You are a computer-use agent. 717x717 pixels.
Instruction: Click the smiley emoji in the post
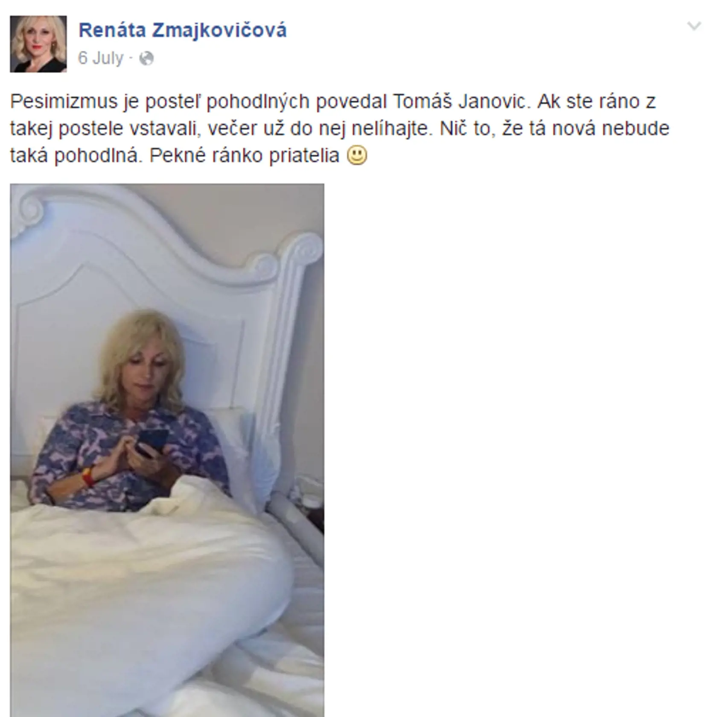click(x=356, y=155)
